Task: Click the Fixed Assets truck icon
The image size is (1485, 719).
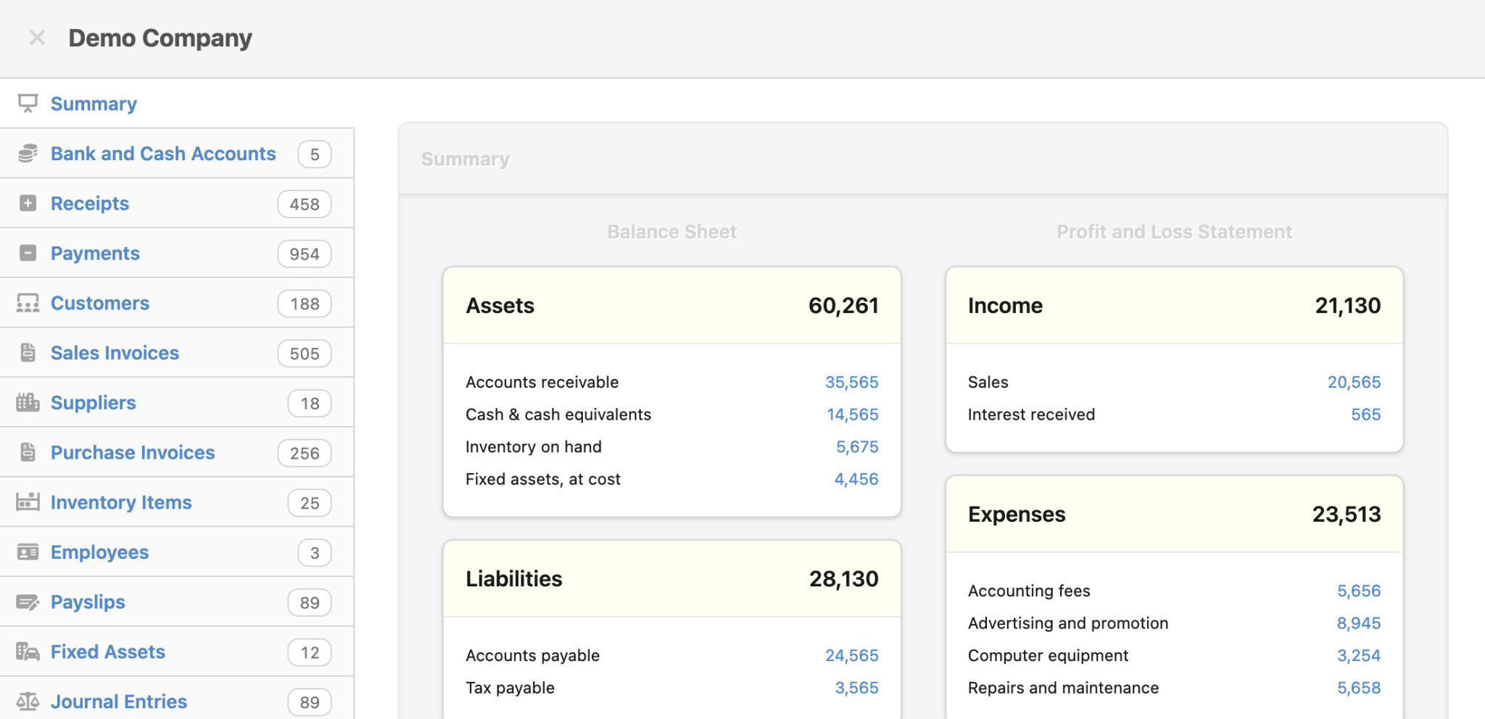Action: click(x=28, y=652)
